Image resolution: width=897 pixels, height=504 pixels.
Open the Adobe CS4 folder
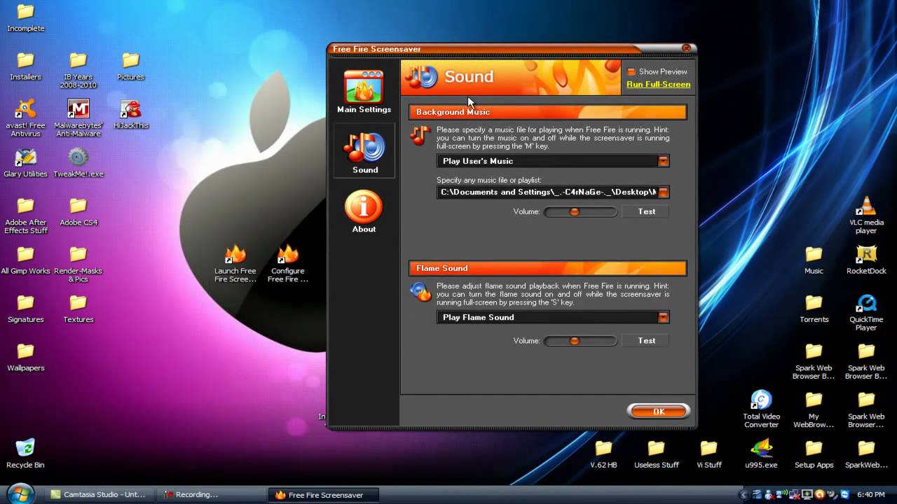[78, 211]
